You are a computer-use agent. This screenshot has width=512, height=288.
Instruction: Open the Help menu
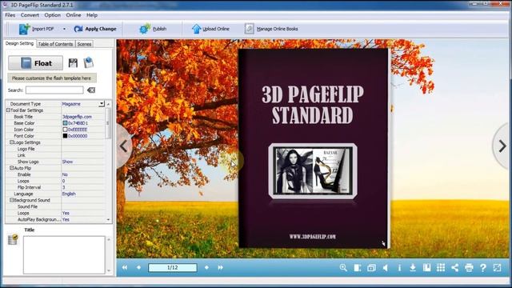tap(92, 15)
